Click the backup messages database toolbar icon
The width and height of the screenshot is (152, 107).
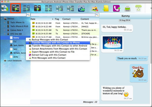pyautogui.click(x=5, y=8)
